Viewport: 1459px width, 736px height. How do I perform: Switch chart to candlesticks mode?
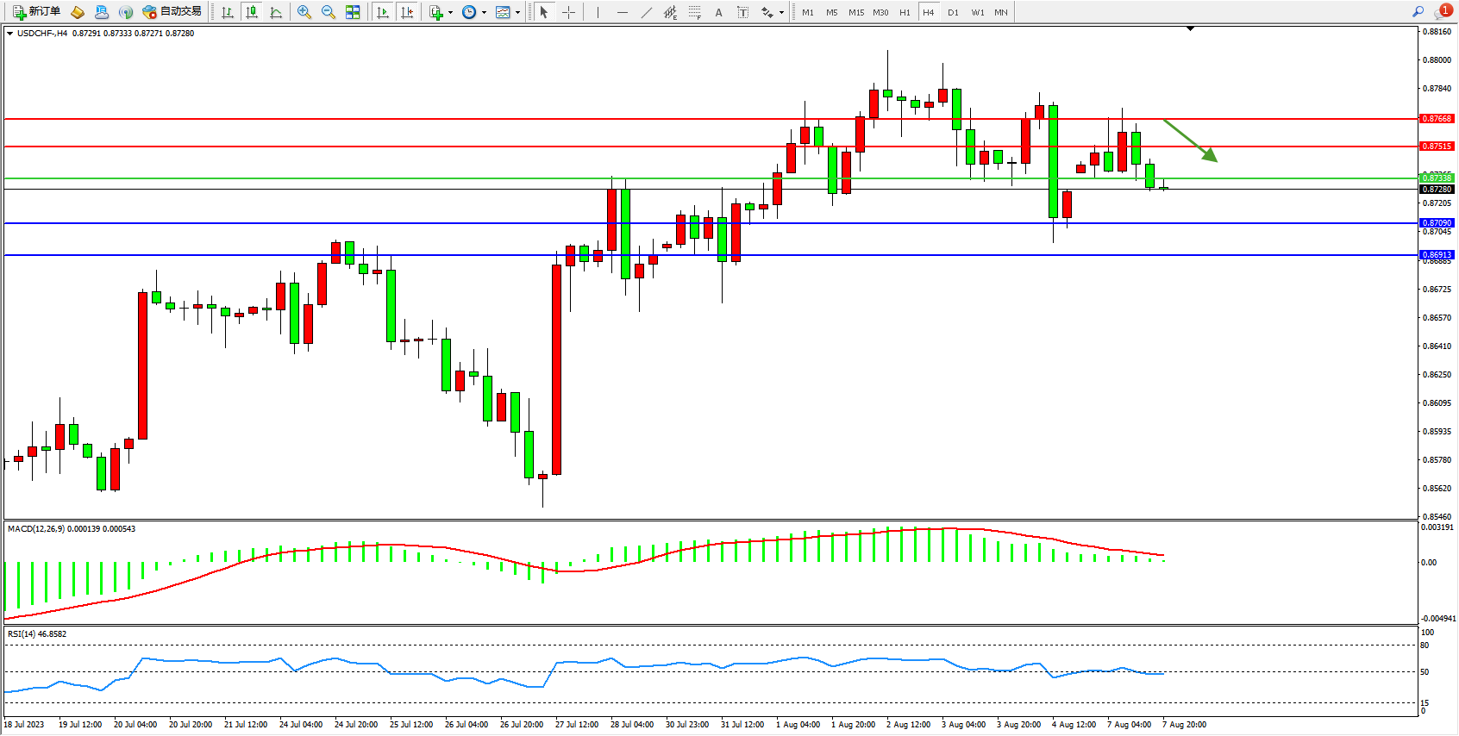coord(252,12)
